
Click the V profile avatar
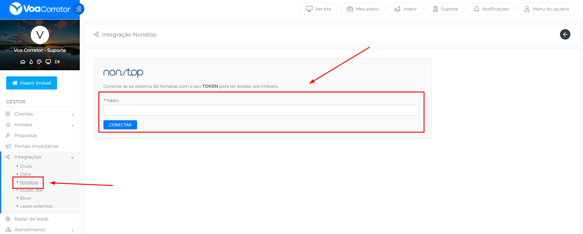40,35
